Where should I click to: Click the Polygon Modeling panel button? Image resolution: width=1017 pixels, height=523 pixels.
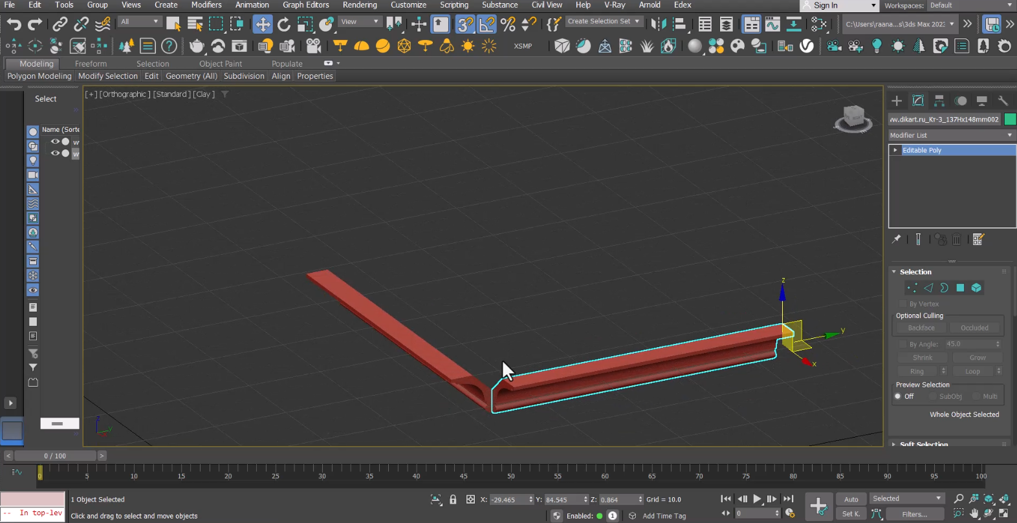(x=39, y=76)
